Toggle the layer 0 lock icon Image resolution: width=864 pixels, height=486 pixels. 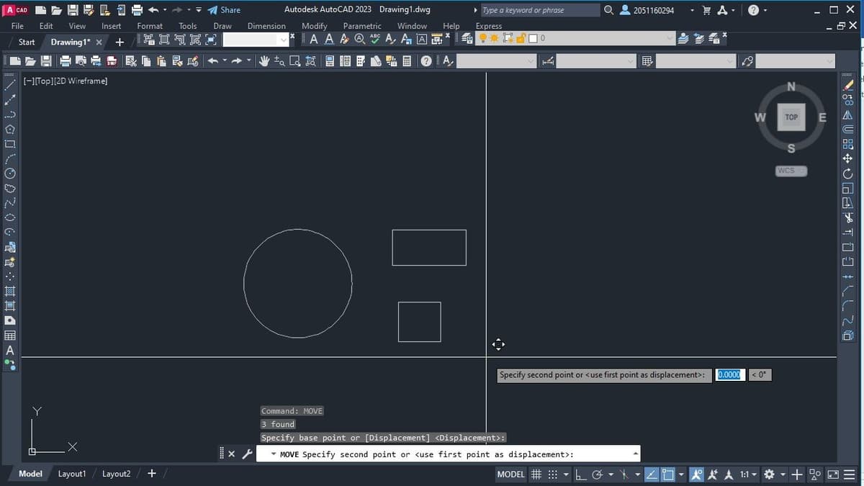tap(521, 37)
